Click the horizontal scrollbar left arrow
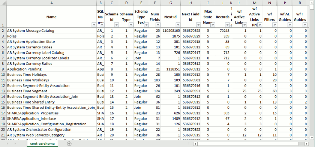The height and width of the screenshot is (147, 315). pos(195,144)
